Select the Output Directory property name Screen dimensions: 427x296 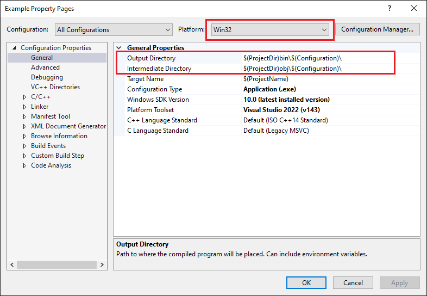point(151,58)
